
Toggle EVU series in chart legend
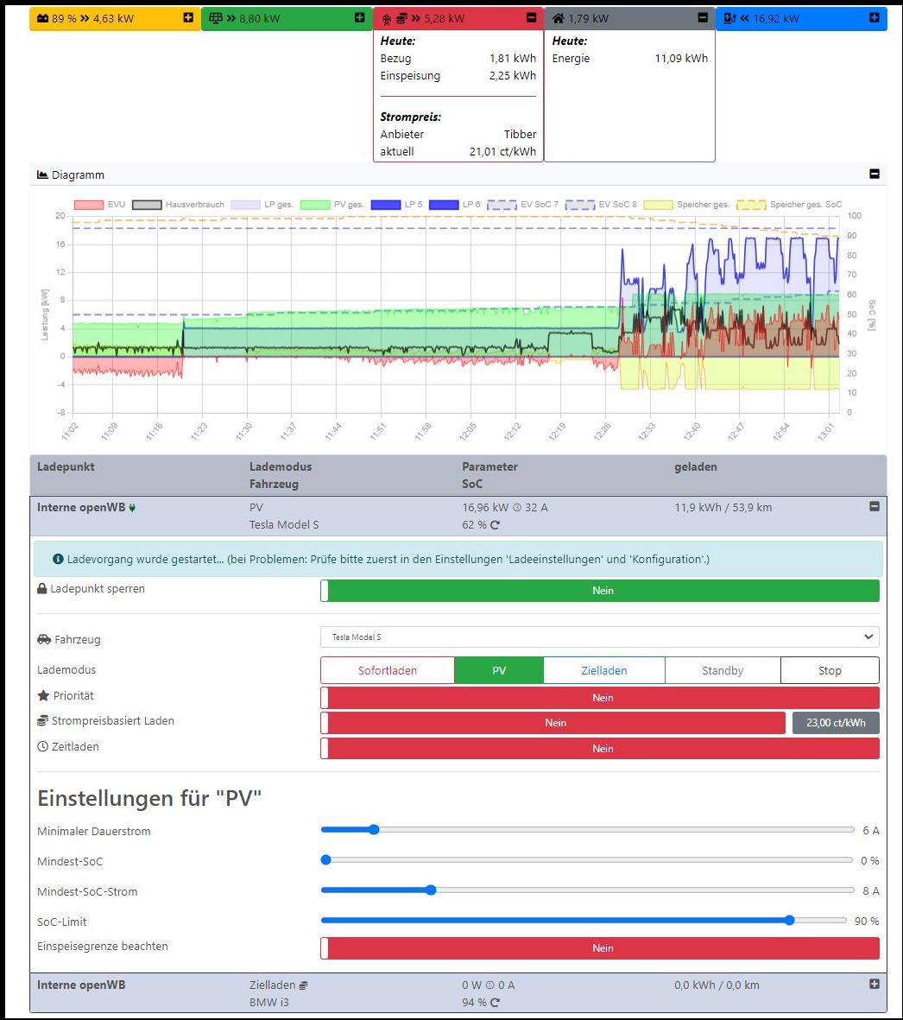pos(102,205)
